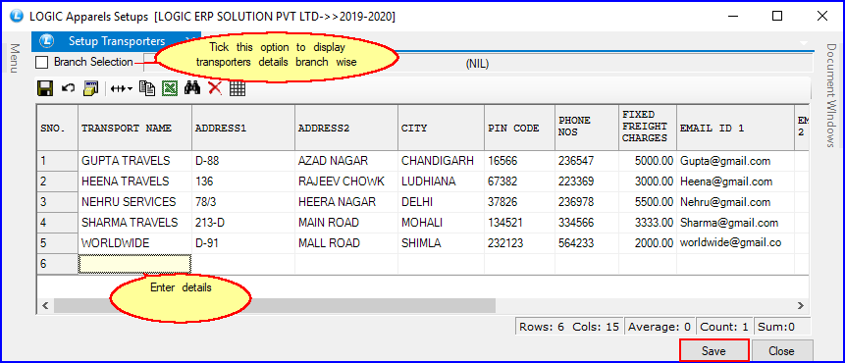Select the HEENA TRAVELS cell
The image size is (845, 363).
point(134,181)
